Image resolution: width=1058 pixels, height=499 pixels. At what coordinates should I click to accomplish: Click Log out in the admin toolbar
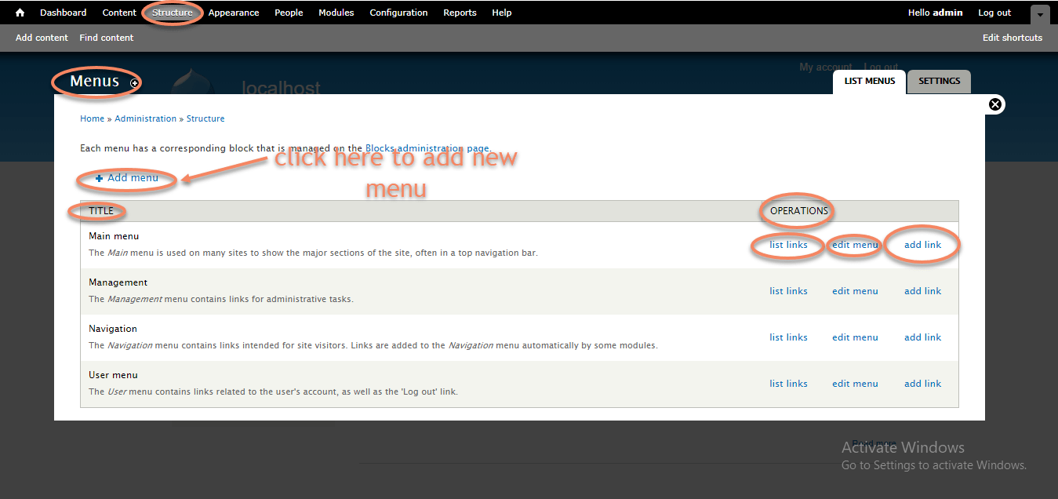[994, 13]
